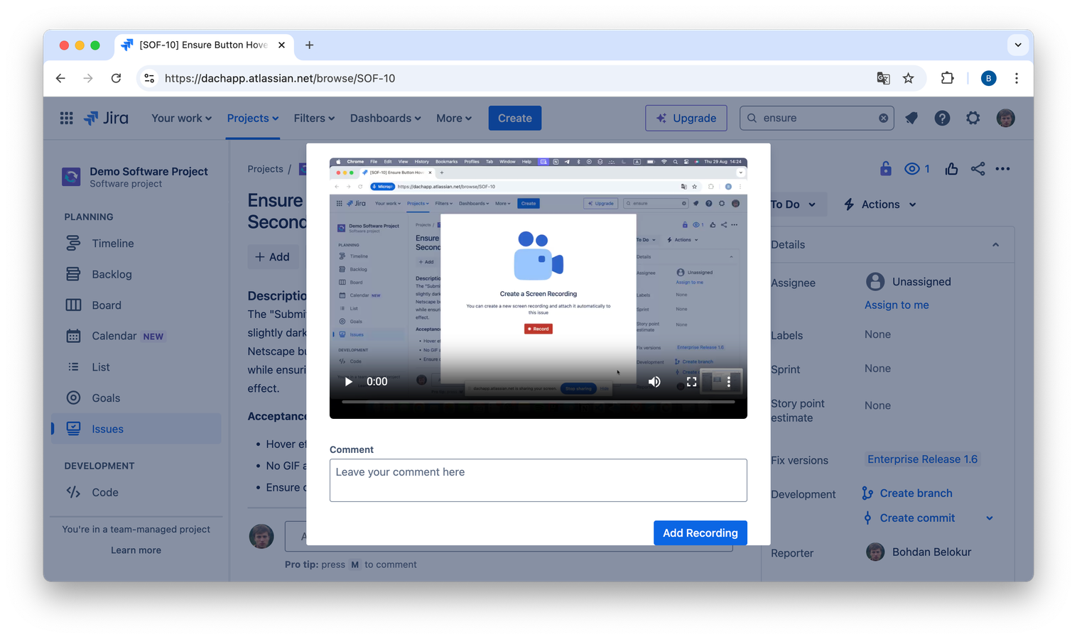This screenshot has height=639, width=1077.
Task: Open the issue more actions ellipsis
Action: pos(1002,168)
